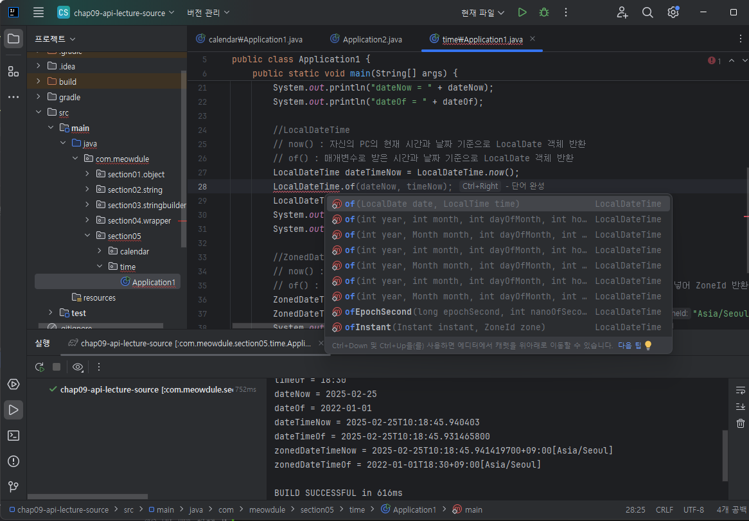Expand the test folder
Screen dimensions: 749x521
[51, 312]
